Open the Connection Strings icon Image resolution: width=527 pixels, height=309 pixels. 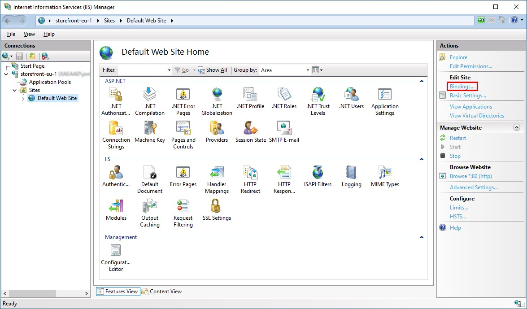coord(116,129)
